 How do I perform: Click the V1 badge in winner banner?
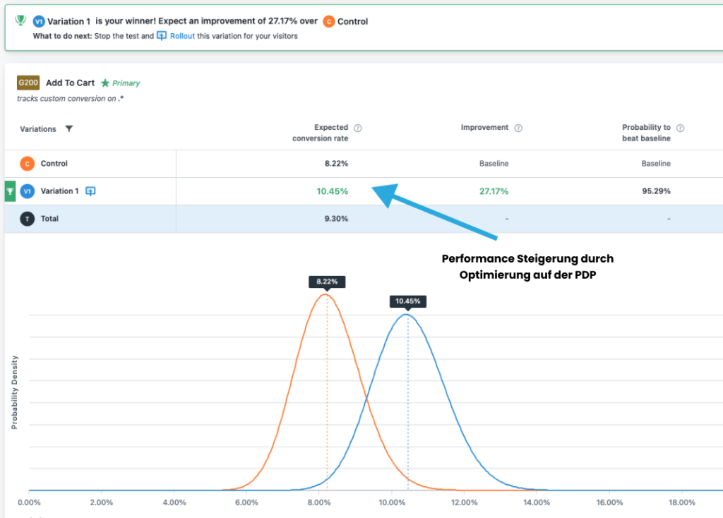pyautogui.click(x=39, y=22)
